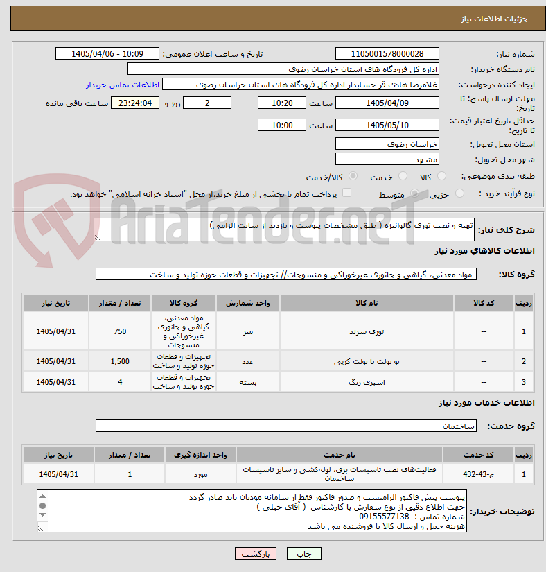Click the quantity cell 1,500
Screen dimensions: 546x572
coord(120,361)
